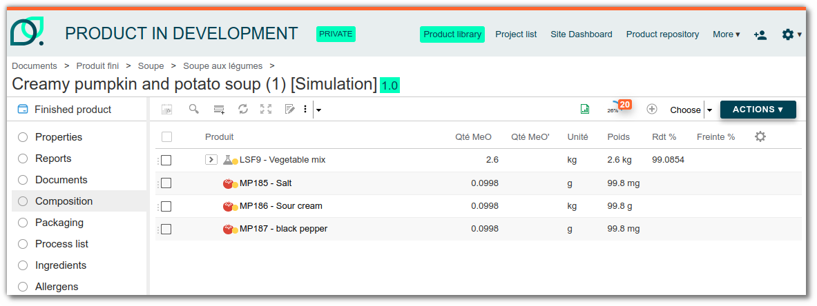This screenshot has height=306, width=817.
Task: Check the MP185 - Salt row checkbox
Action: (166, 183)
